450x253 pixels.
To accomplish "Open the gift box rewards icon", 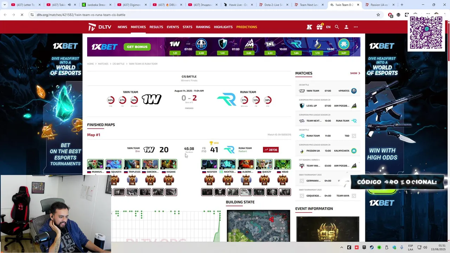I will pos(320,27).
